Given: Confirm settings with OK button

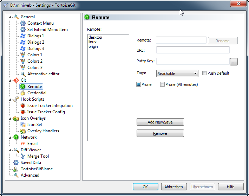Looking at the screenshot, I should pyautogui.click(x=145, y=187).
